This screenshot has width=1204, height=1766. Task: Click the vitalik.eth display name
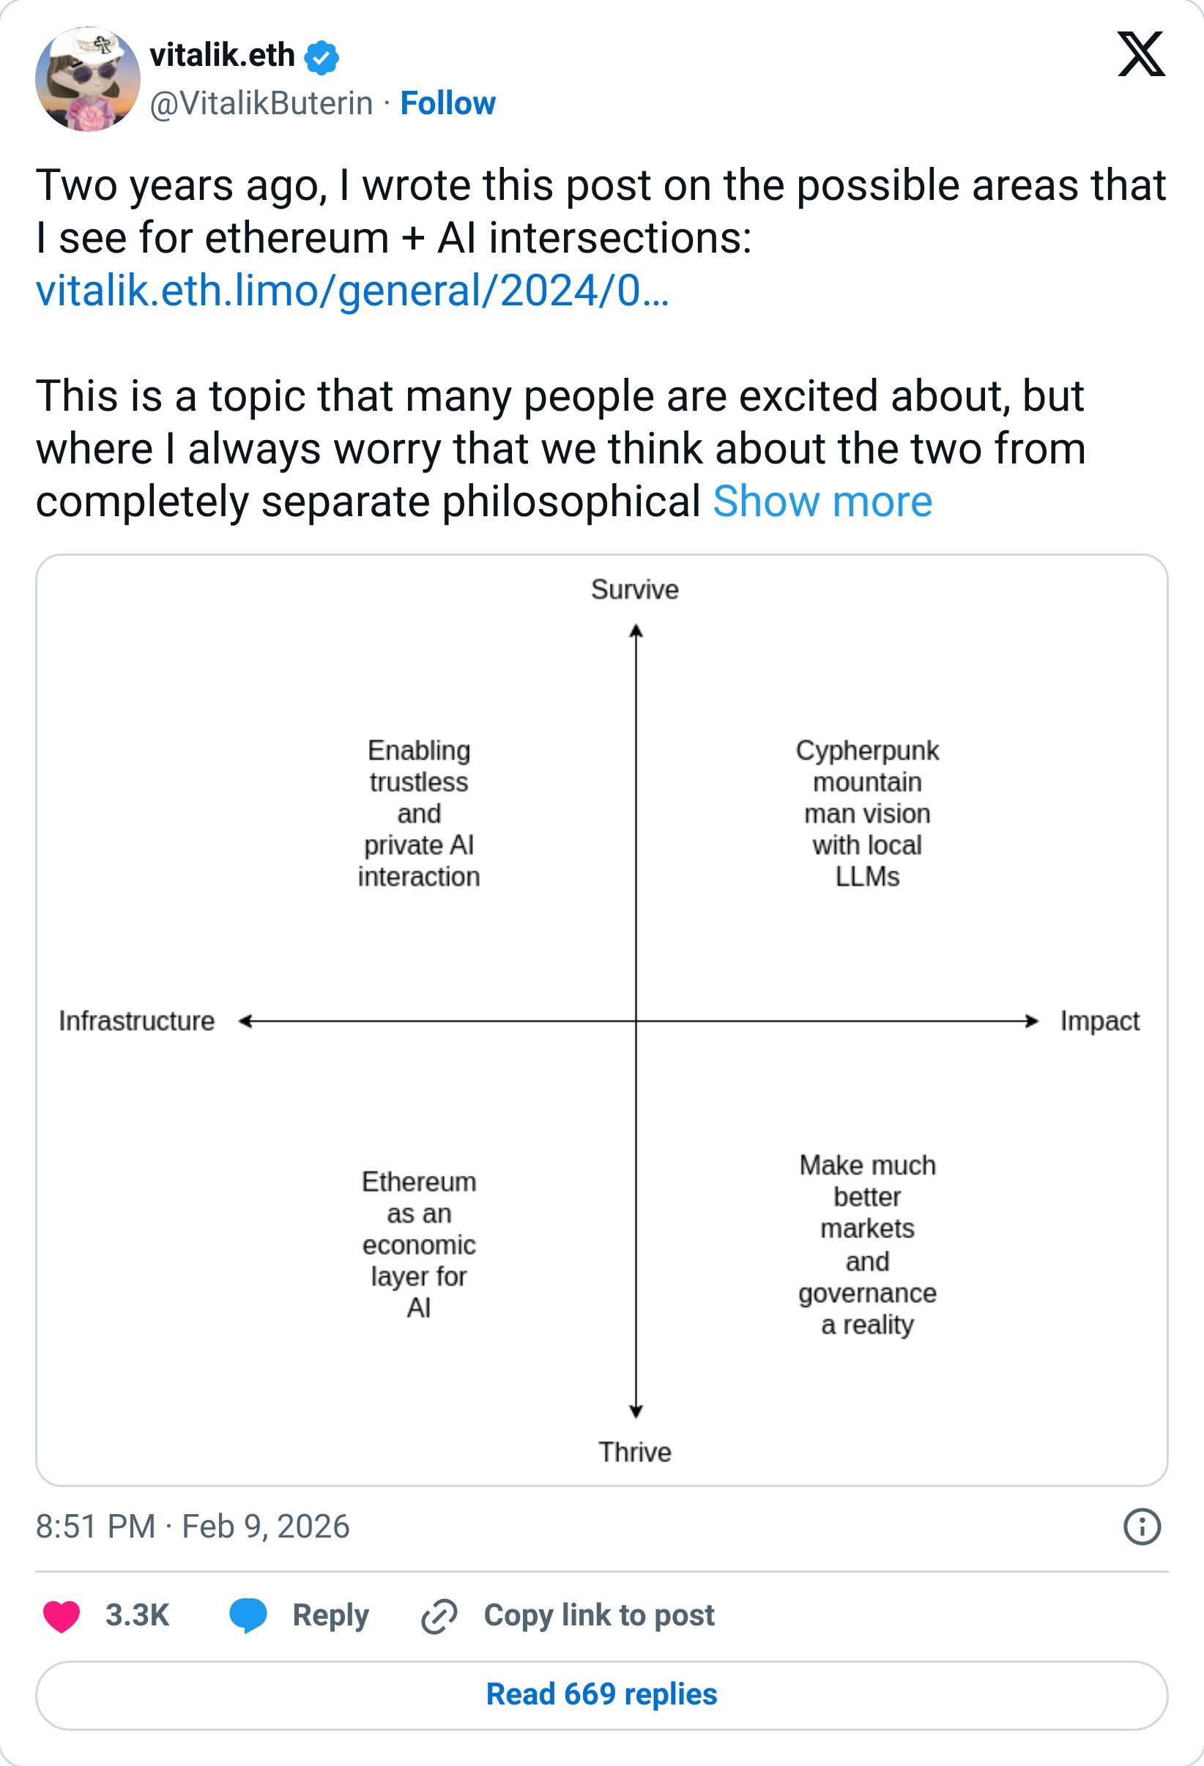pyautogui.click(x=220, y=54)
